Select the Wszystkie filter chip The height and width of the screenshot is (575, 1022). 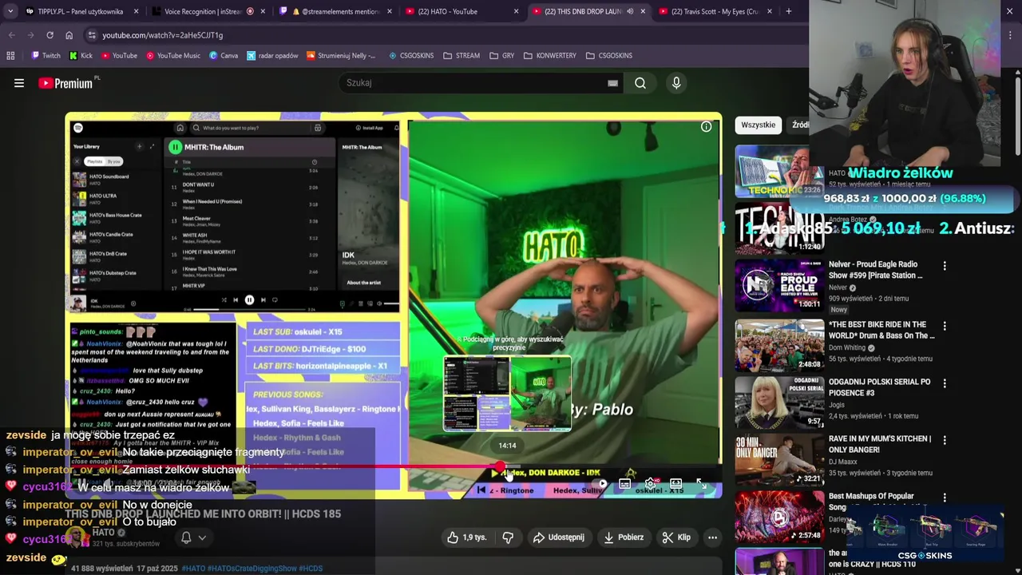(759, 125)
